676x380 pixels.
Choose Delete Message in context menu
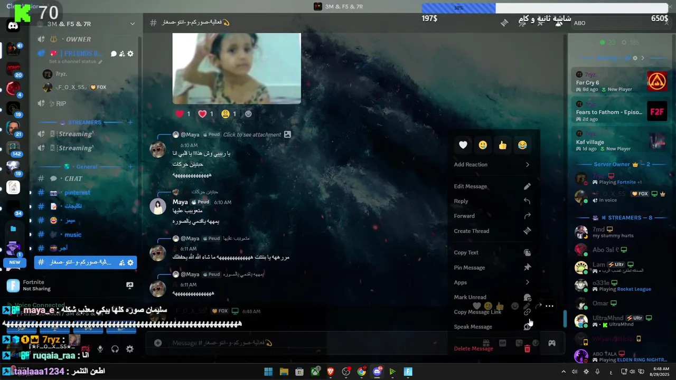pos(492,348)
